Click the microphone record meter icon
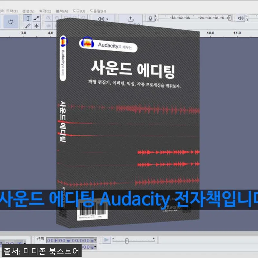Viewport: 258px width, 258px height. pos(150,18)
